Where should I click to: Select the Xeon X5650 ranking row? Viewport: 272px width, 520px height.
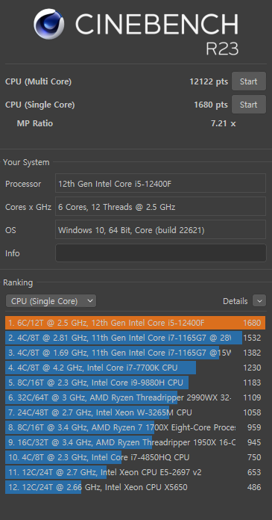pyautogui.click(x=135, y=487)
